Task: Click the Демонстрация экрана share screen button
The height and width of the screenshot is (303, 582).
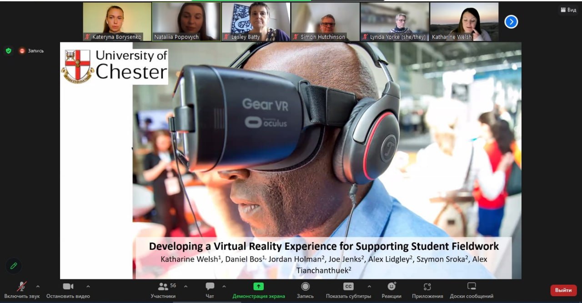Action: click(x=258, y=290)
